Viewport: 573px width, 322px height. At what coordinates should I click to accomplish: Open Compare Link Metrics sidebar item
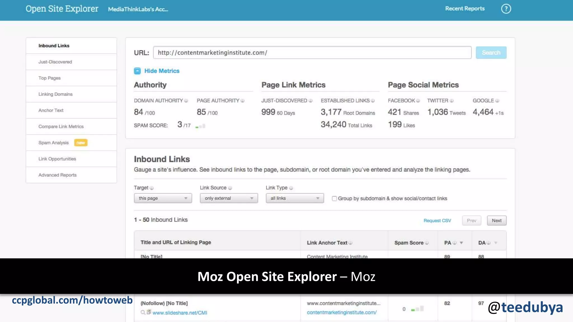point(71,127)
